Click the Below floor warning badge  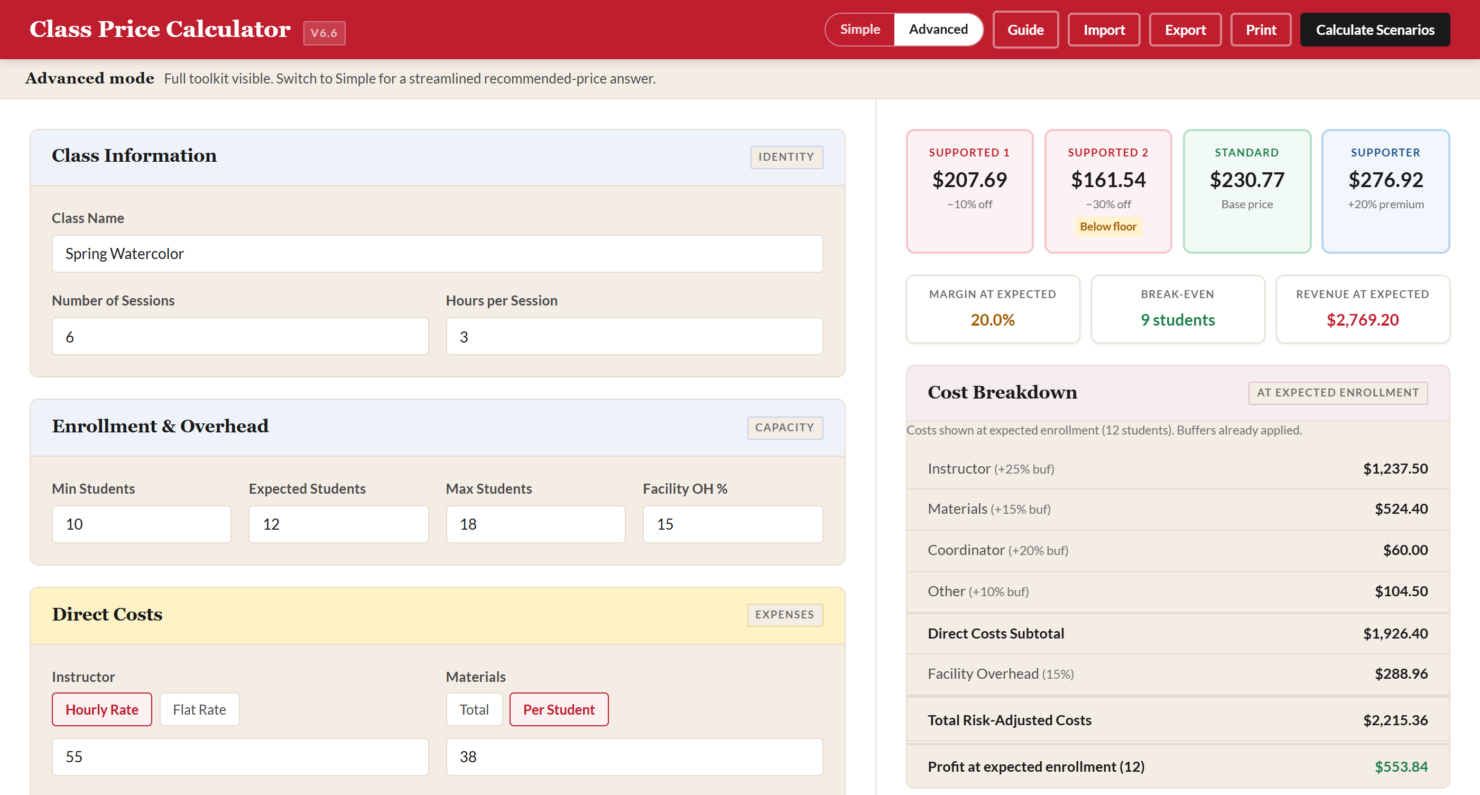pyautogui.click(x=1108, y=226)
